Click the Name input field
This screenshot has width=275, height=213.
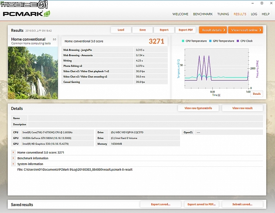tap(146, 118)
